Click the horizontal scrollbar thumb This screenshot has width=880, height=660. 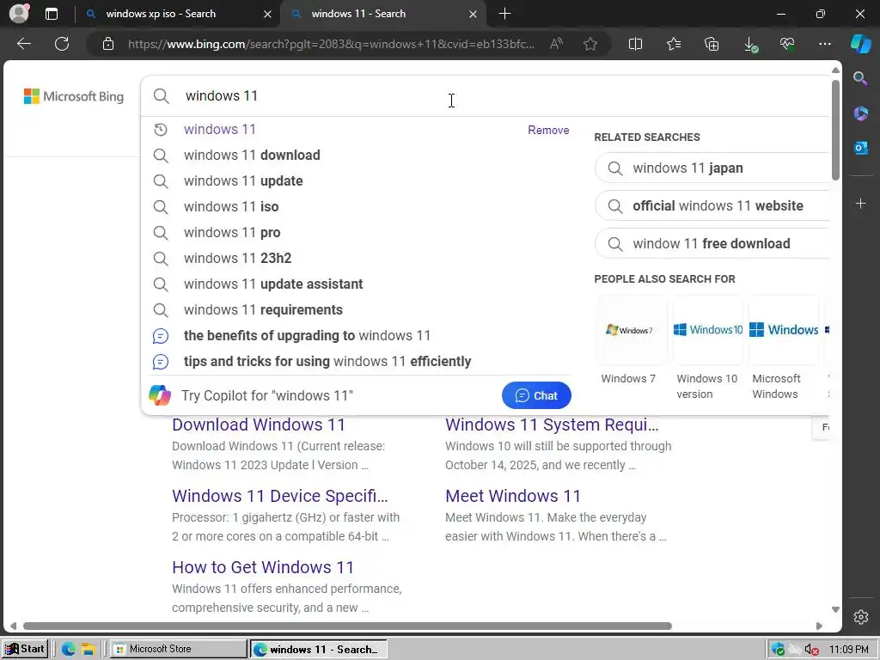pyautogui.click(x=347, y=626)
